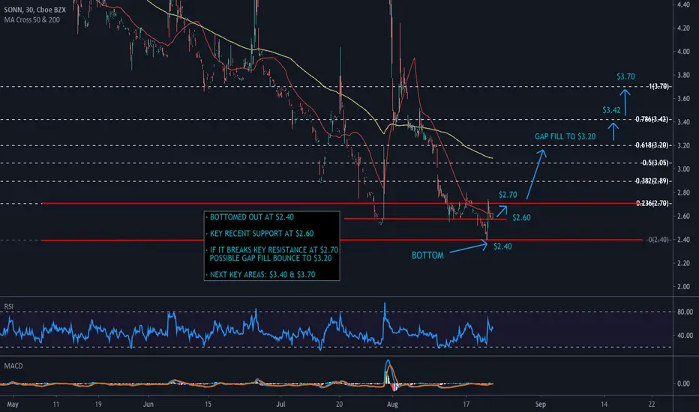
Task: Select the 0.382(2.89) Fibonacci level label
Action: point(652,181)
